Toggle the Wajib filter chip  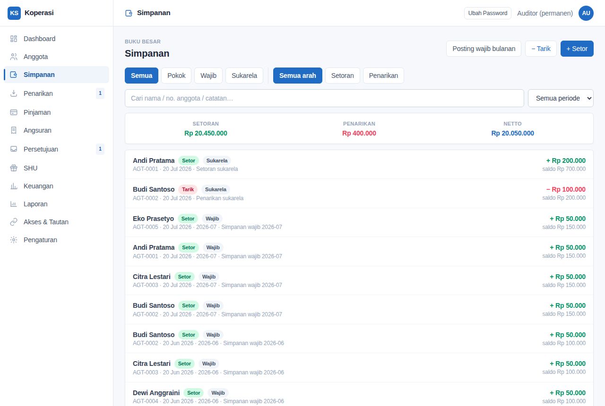click(x=208, y=76)
